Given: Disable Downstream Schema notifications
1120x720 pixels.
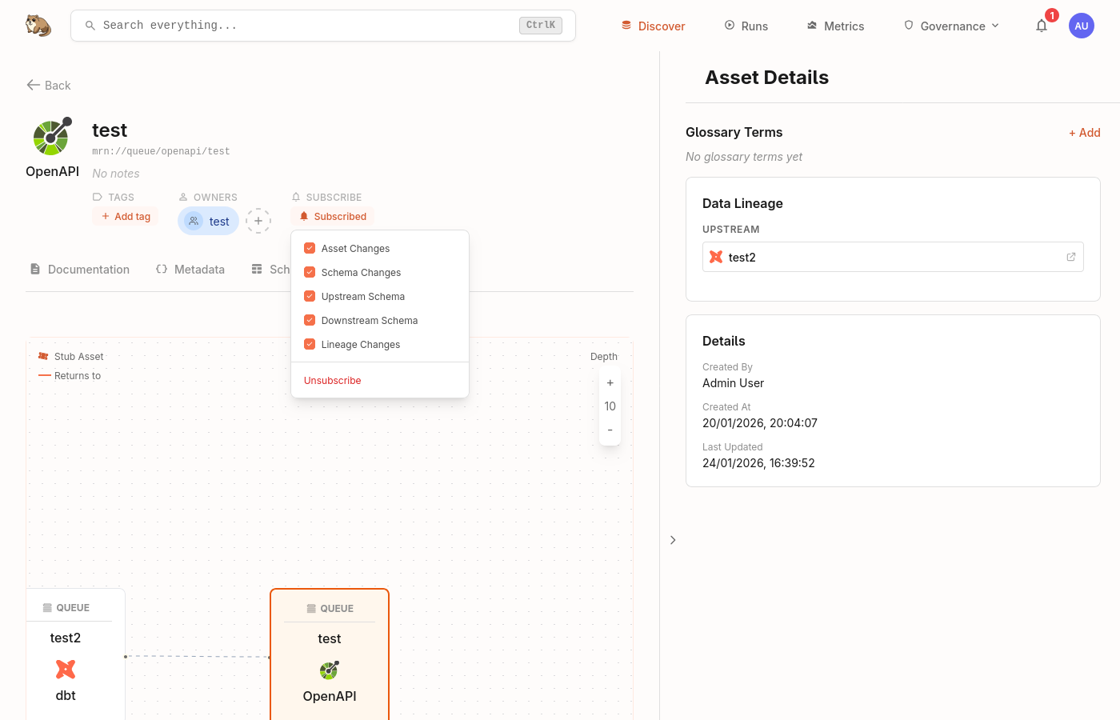Looking at the screenshot, I should click(x=309, y=320).
